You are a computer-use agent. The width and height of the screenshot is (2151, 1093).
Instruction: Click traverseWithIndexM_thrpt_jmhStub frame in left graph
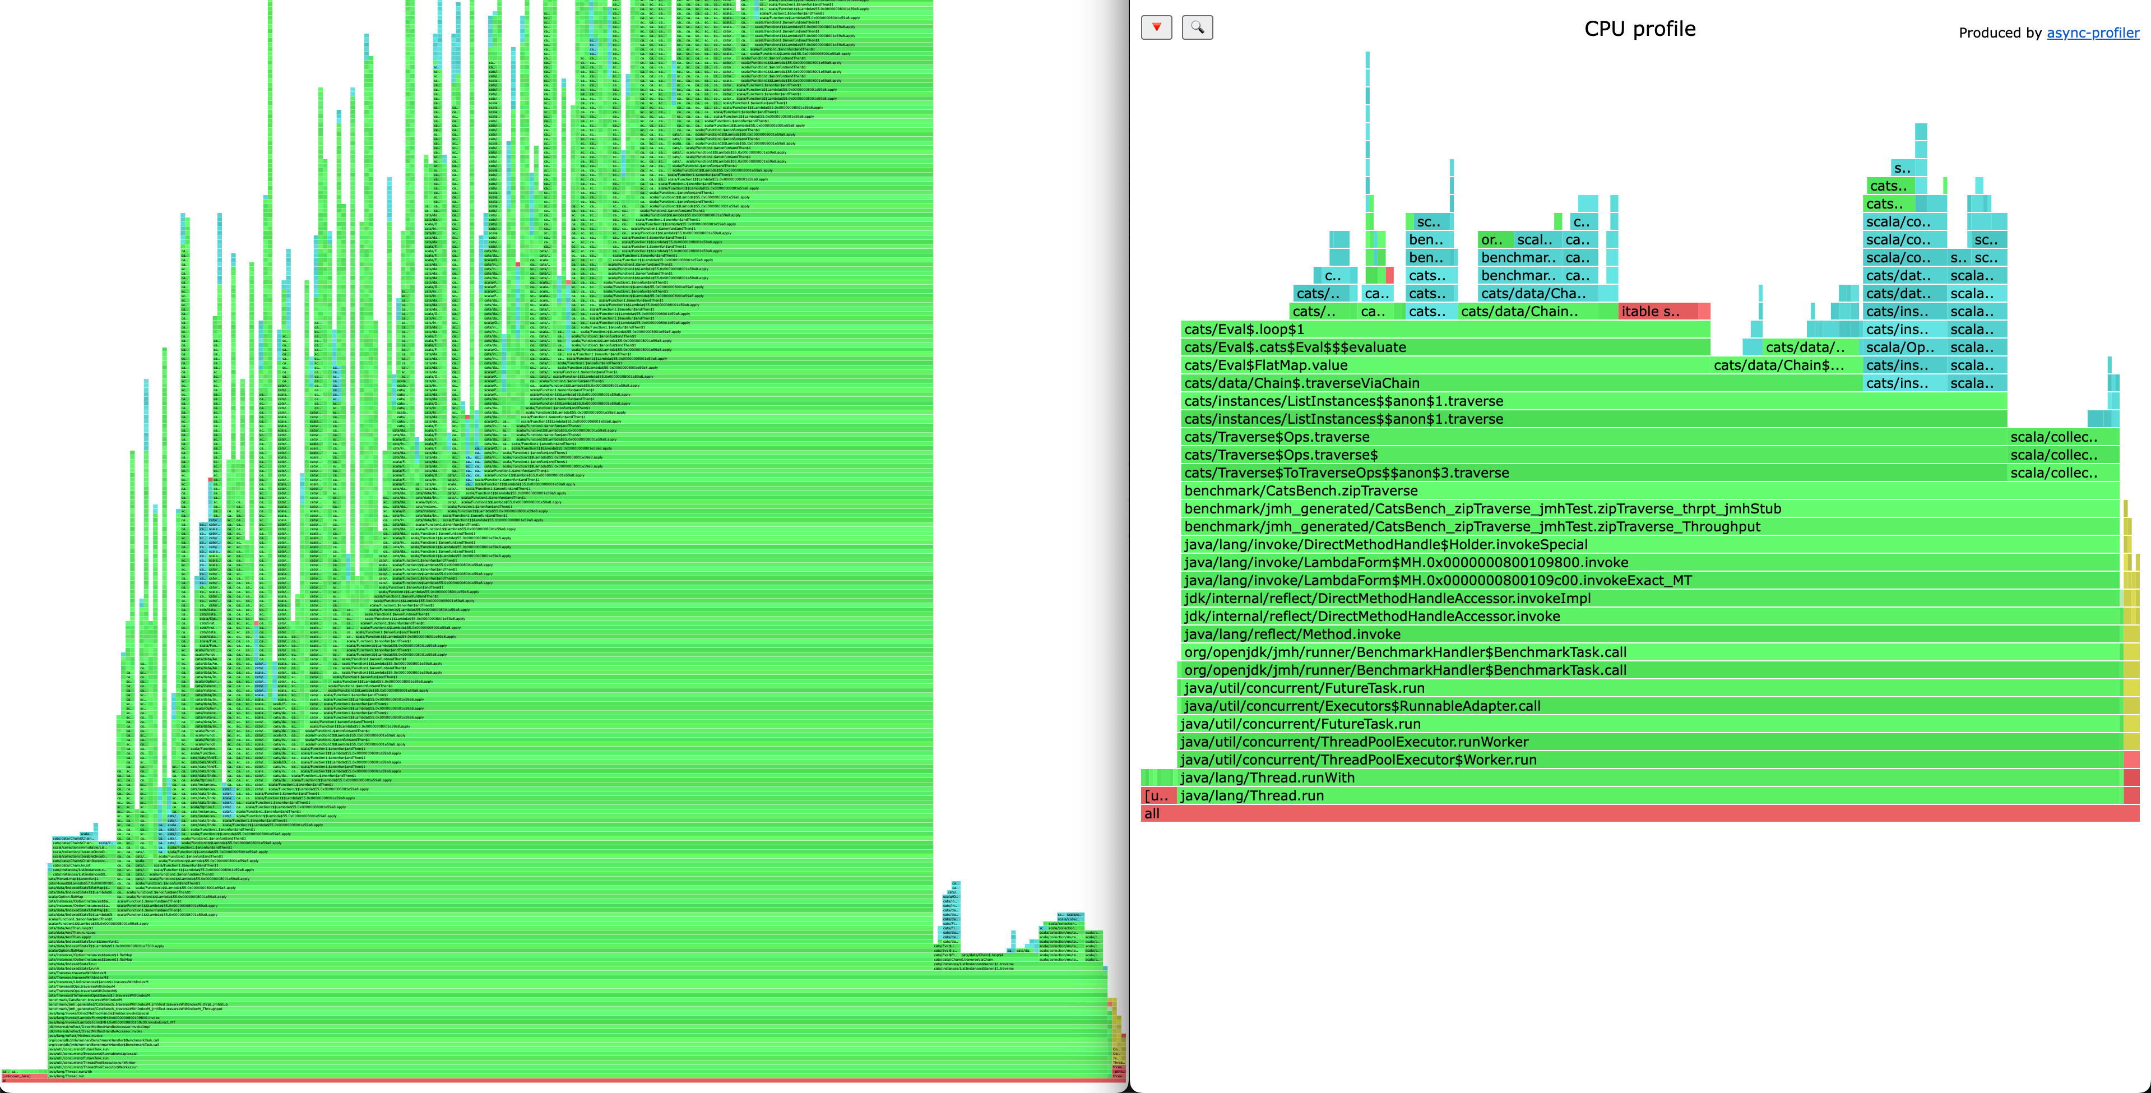tap(578, 1004)
